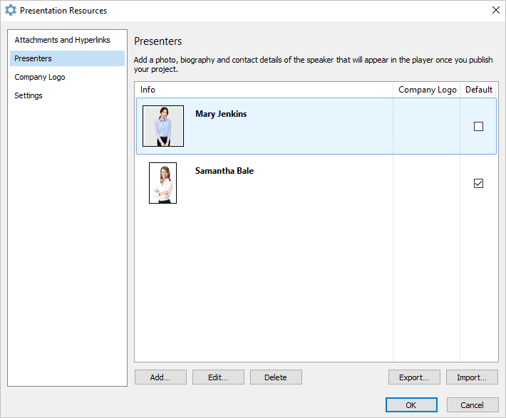
Task: Open Attachments and Hyperlinks section
Action: click(62, 40)
